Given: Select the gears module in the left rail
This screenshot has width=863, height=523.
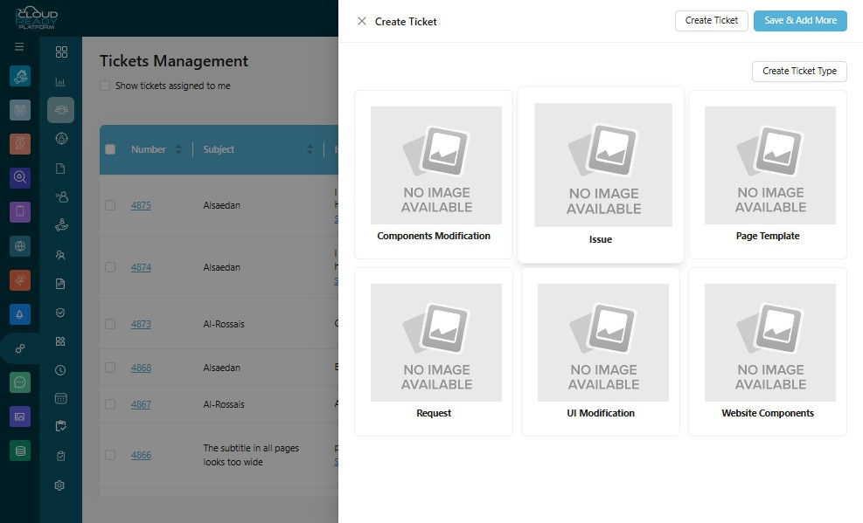Looking at the screenshot, I should click(x=20, y=348).
